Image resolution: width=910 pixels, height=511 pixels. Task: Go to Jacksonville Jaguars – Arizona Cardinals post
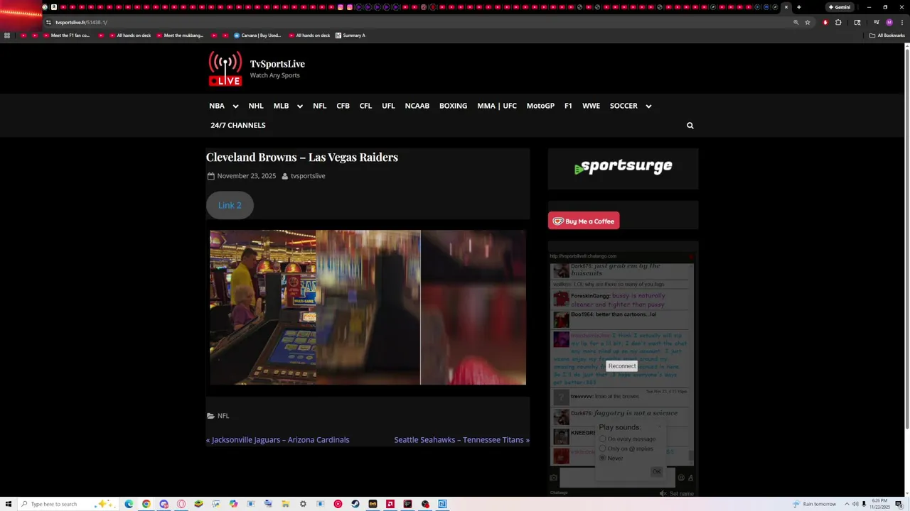click(278, 440)
